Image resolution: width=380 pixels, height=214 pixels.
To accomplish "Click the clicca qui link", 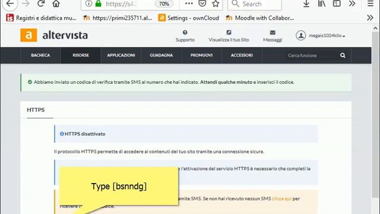I will (281, 199).
